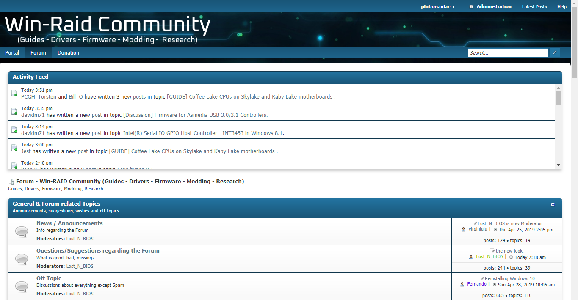Screen dimensions: 578x300
Task: Collapse the General & Forum related Topics category
Action: pyautogui.click(x=553, y=204)
